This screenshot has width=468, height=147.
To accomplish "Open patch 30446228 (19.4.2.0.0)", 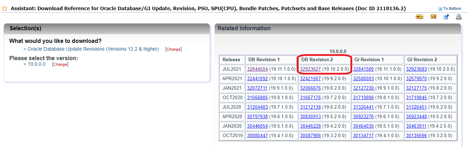I will click(310, 126).
